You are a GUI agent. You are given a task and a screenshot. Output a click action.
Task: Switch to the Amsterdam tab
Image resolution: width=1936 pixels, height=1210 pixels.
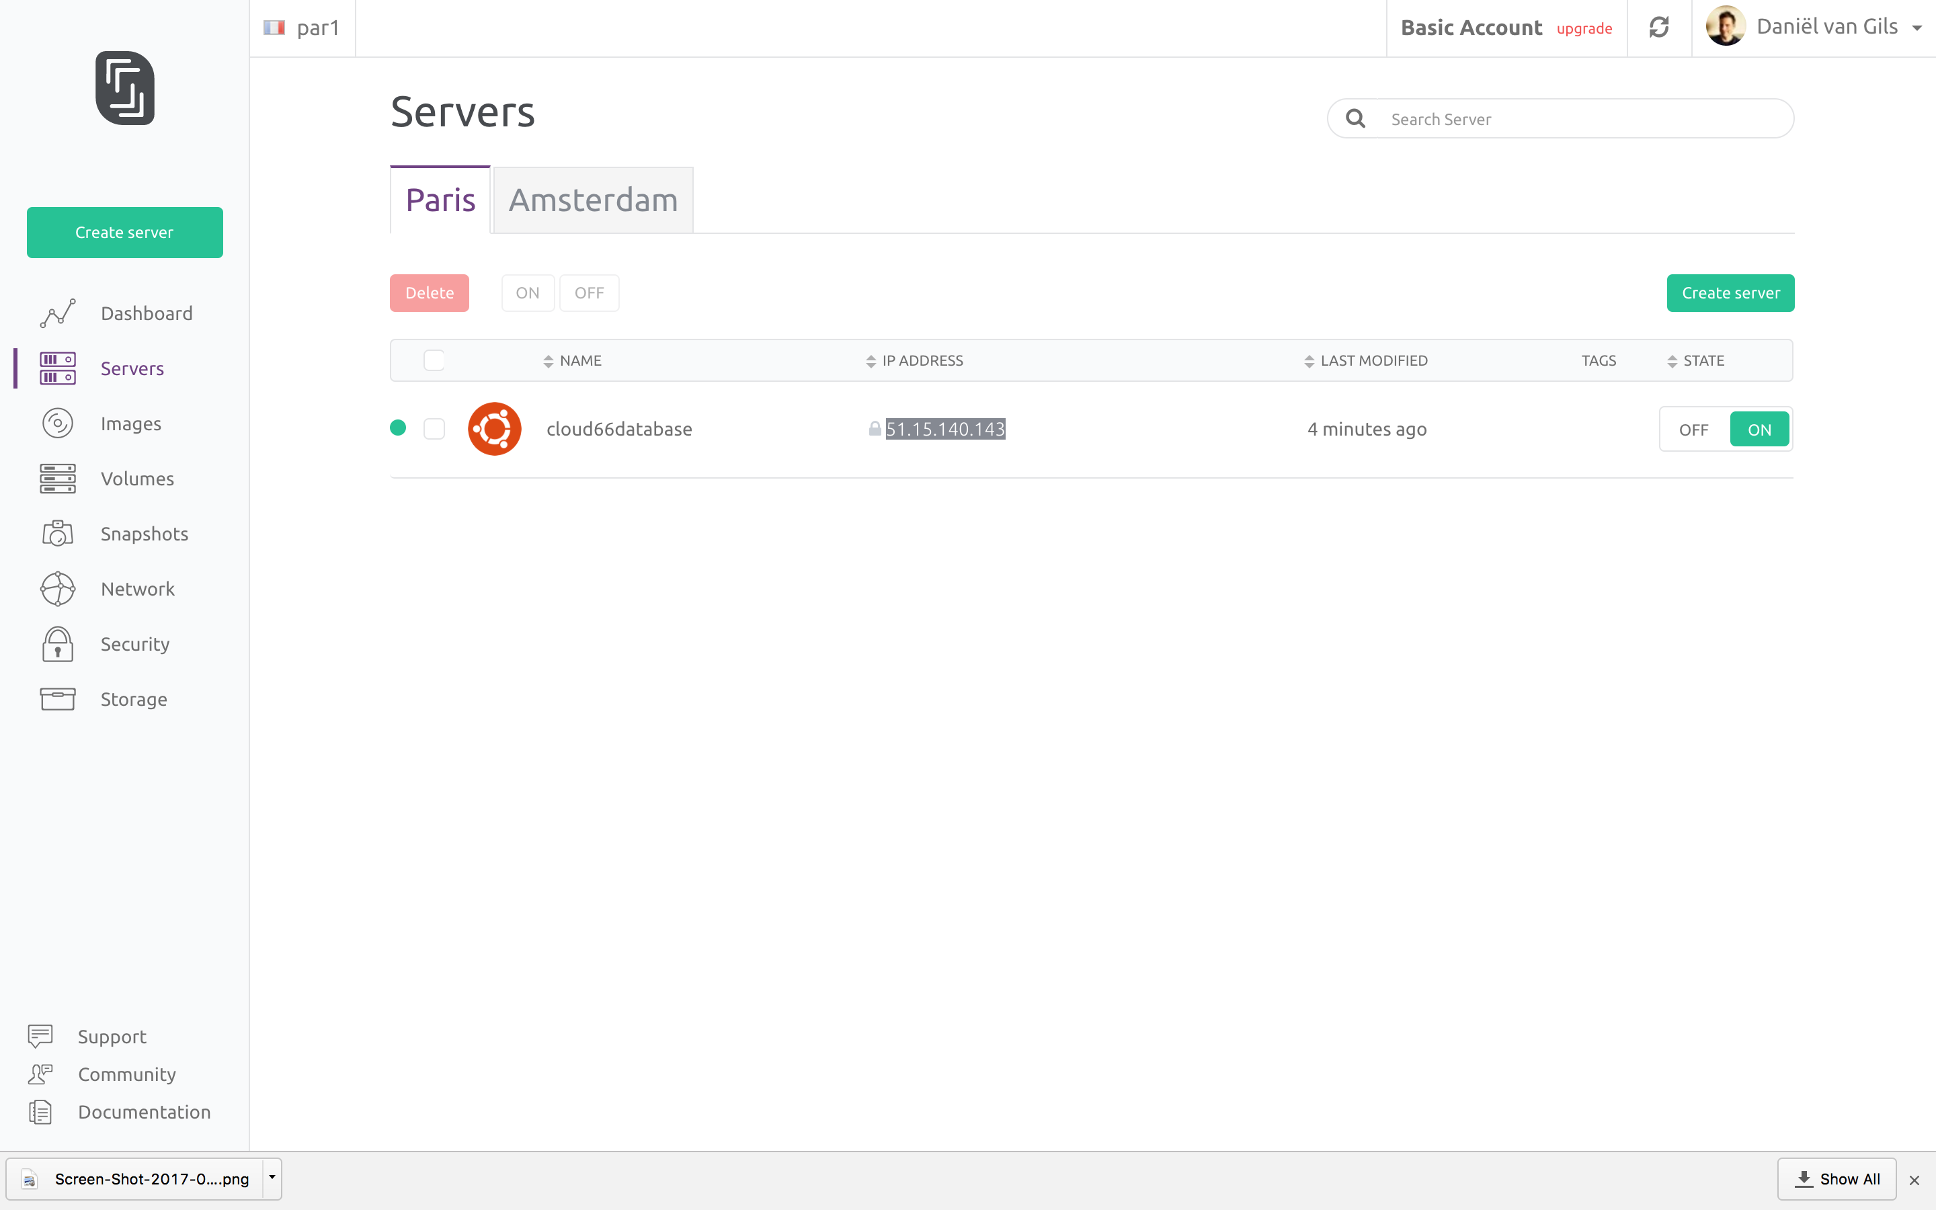click(x=592, y=200)
